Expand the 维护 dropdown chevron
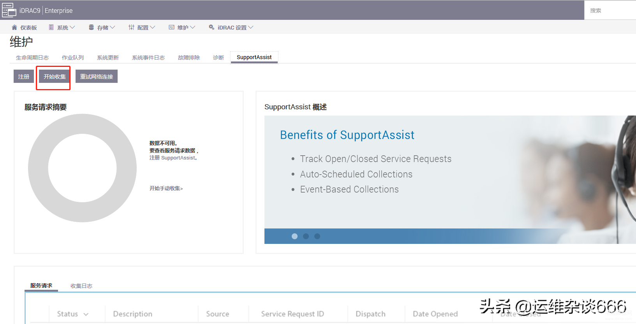 click(193, 27)
